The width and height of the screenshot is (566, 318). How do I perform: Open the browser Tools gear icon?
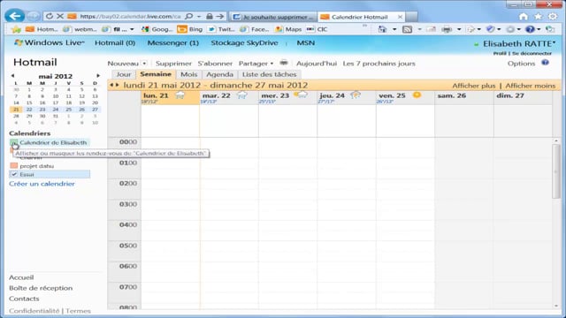[553, 16]
